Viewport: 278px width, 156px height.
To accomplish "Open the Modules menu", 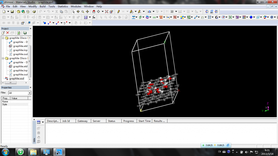I will click(x=76, y=7).
